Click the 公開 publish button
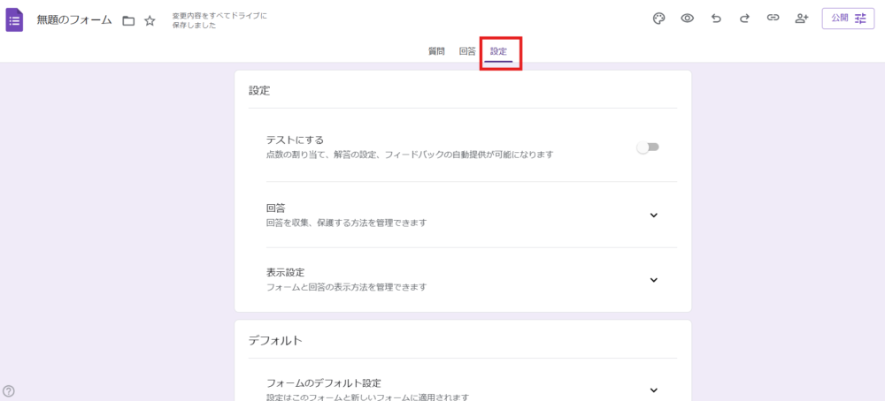Screen dimensions: 885x401 tap(848, 19)
